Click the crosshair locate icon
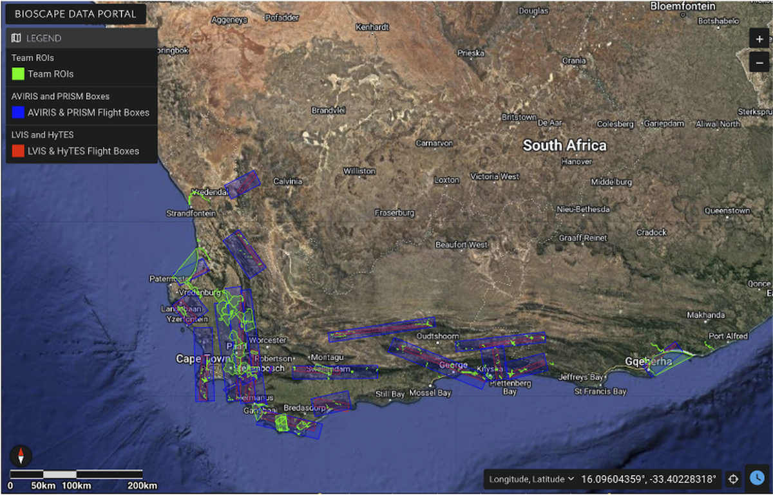The width and height of the screenshot is (773, 495). coord(732,479)
